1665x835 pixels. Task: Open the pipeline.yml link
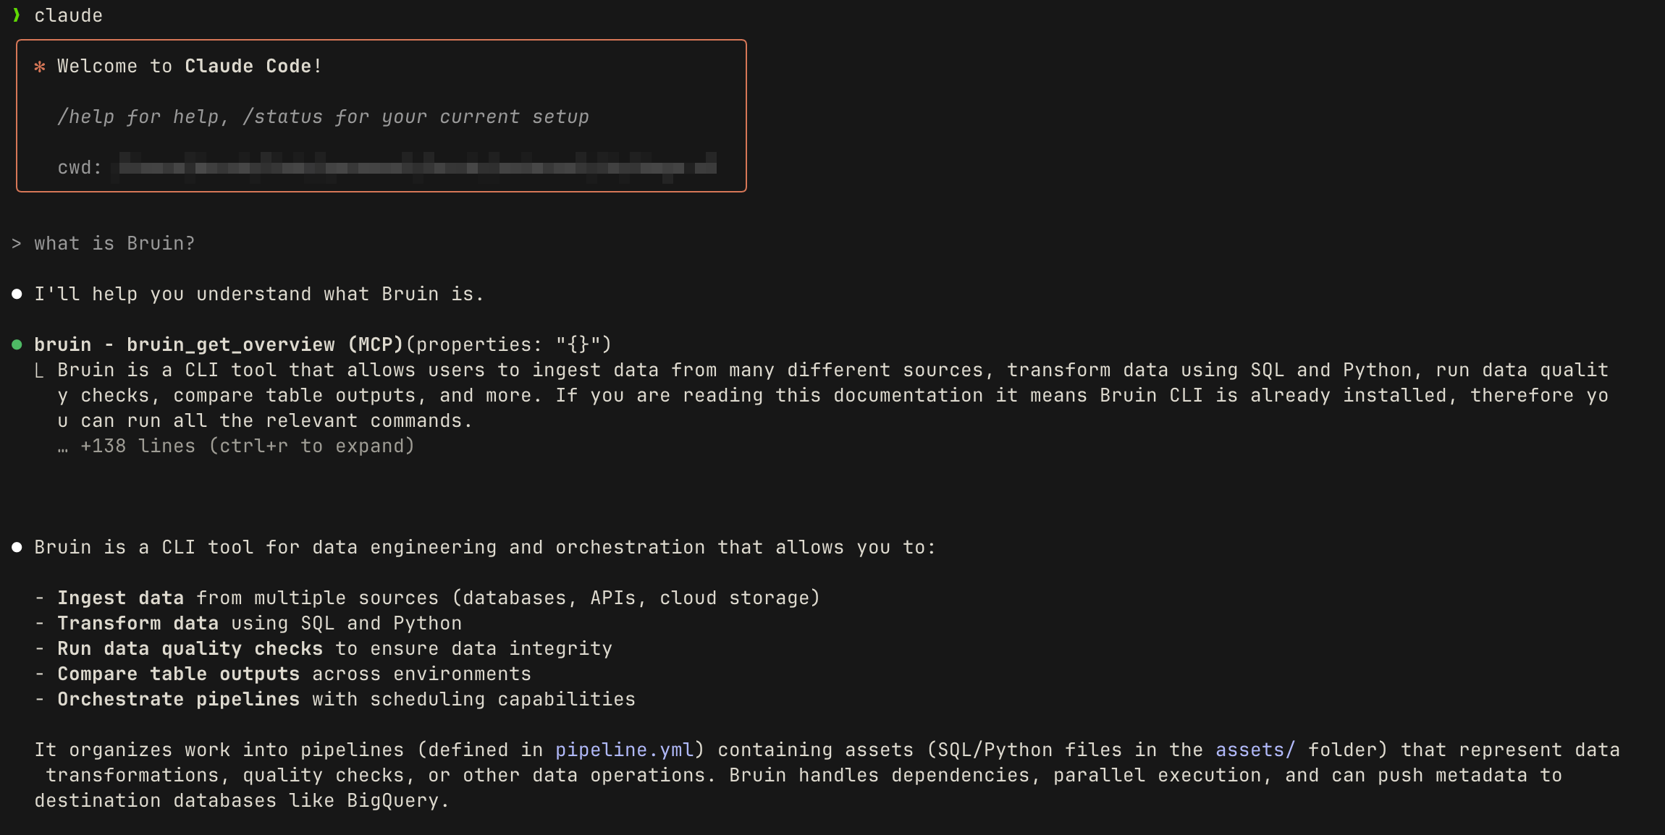click(x=624, y=750)
